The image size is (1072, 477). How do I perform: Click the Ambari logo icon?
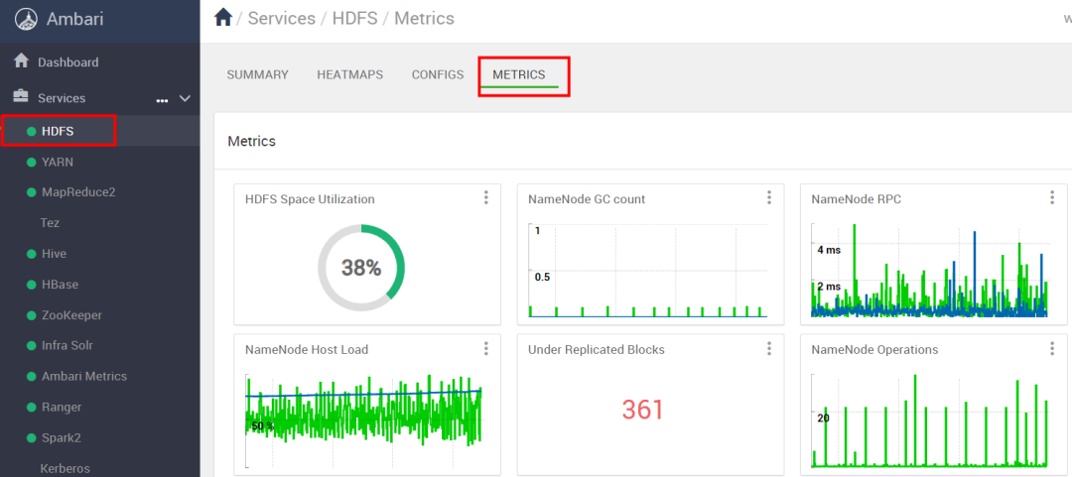click(x=26, y=19)
